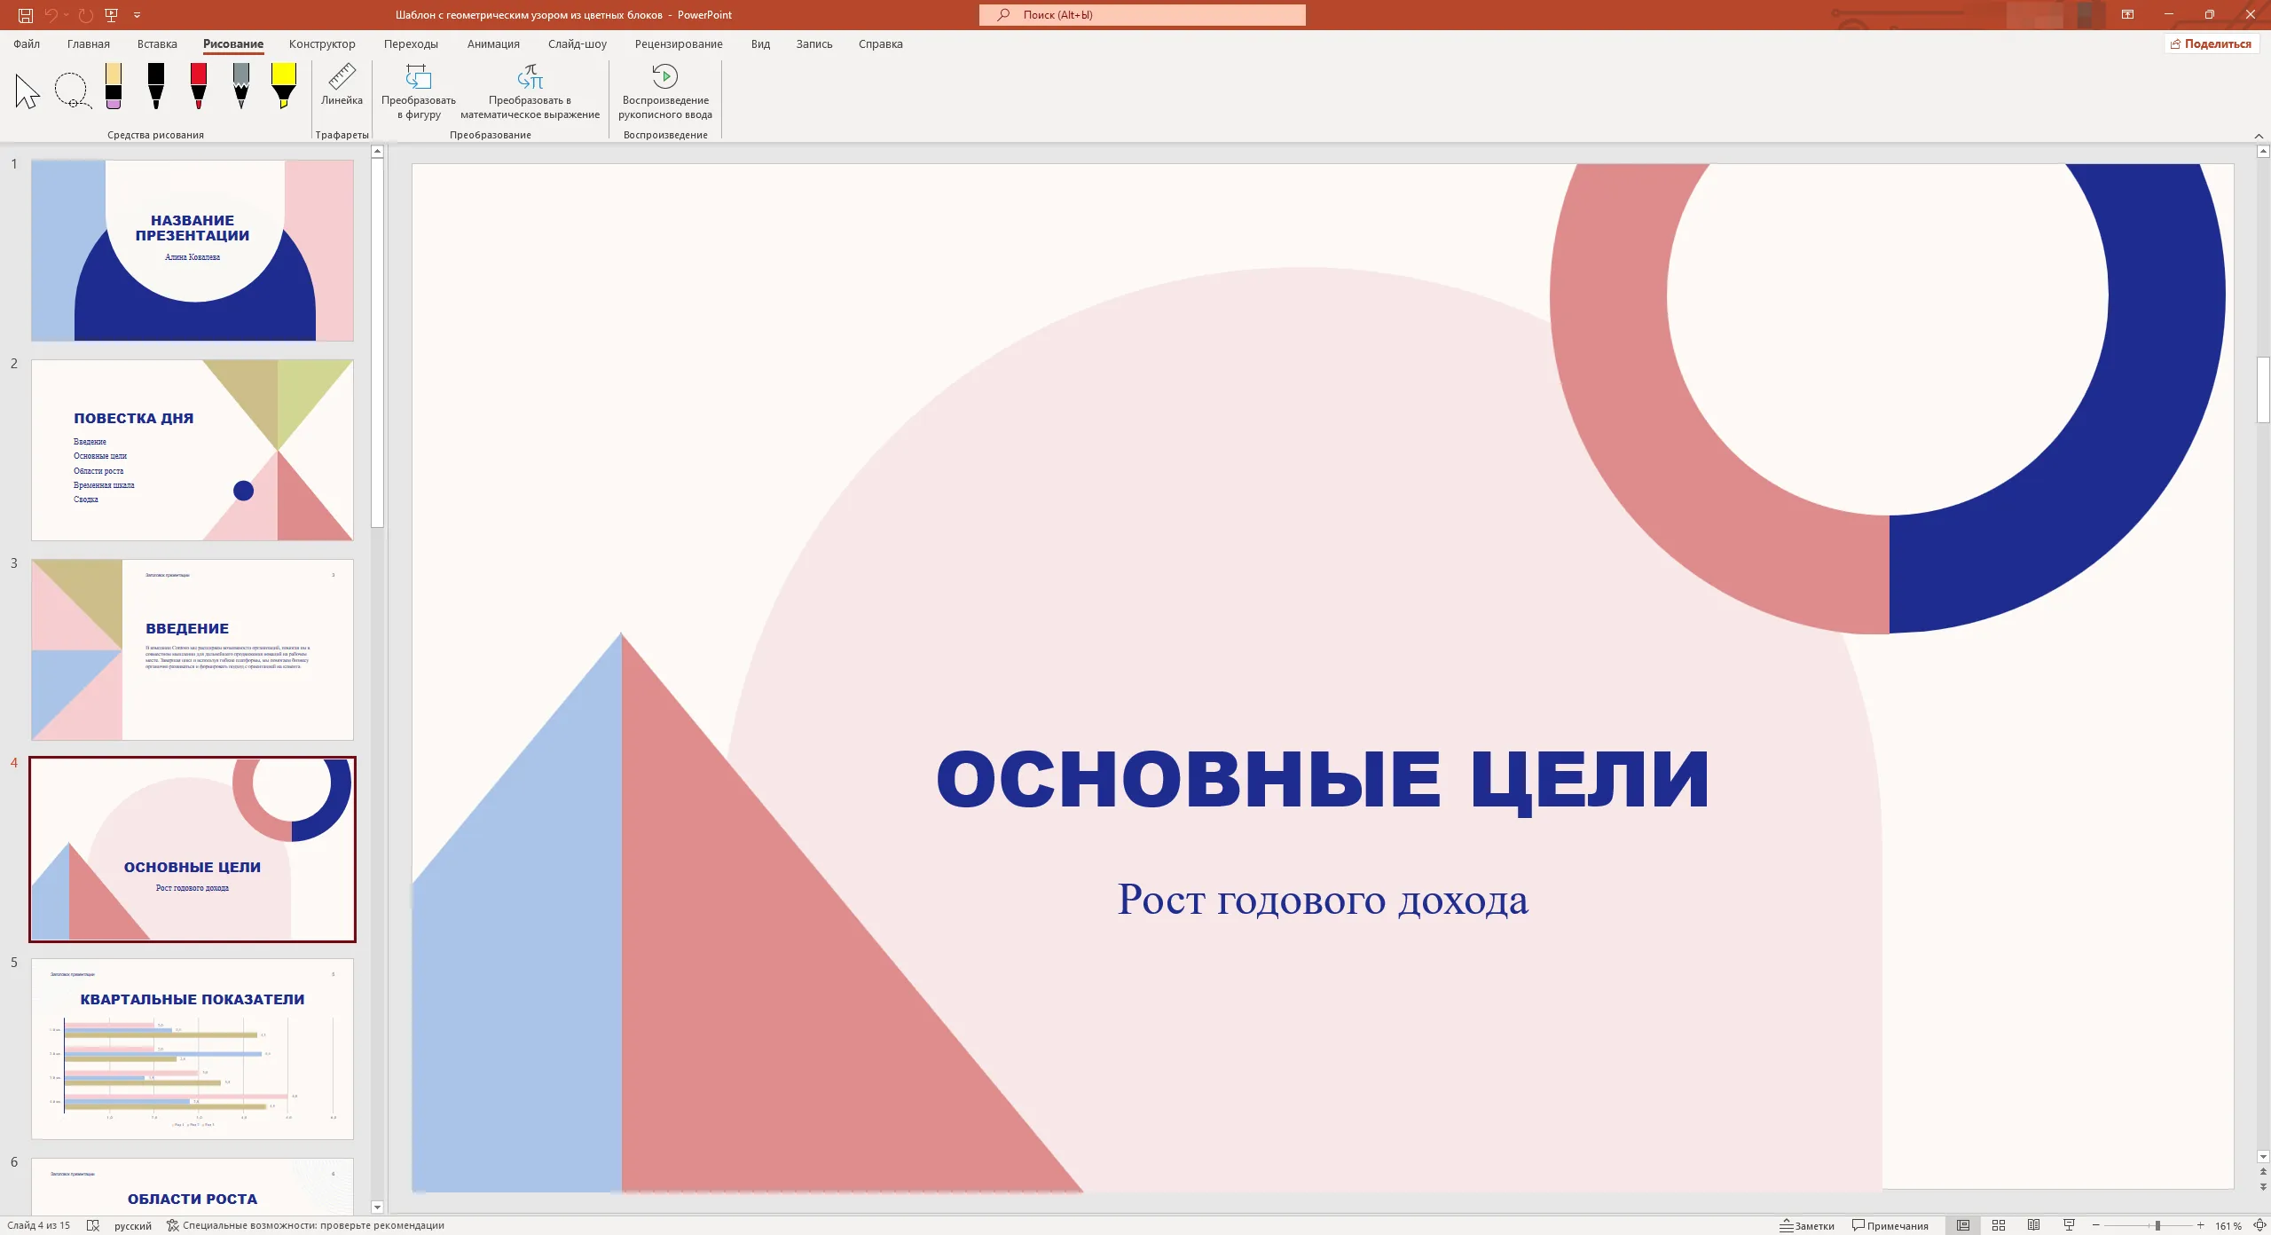This screenshot has height=1235, width=2271.
Task: Collapse the ribbon with the chevron
Action: coord(2259,136)
